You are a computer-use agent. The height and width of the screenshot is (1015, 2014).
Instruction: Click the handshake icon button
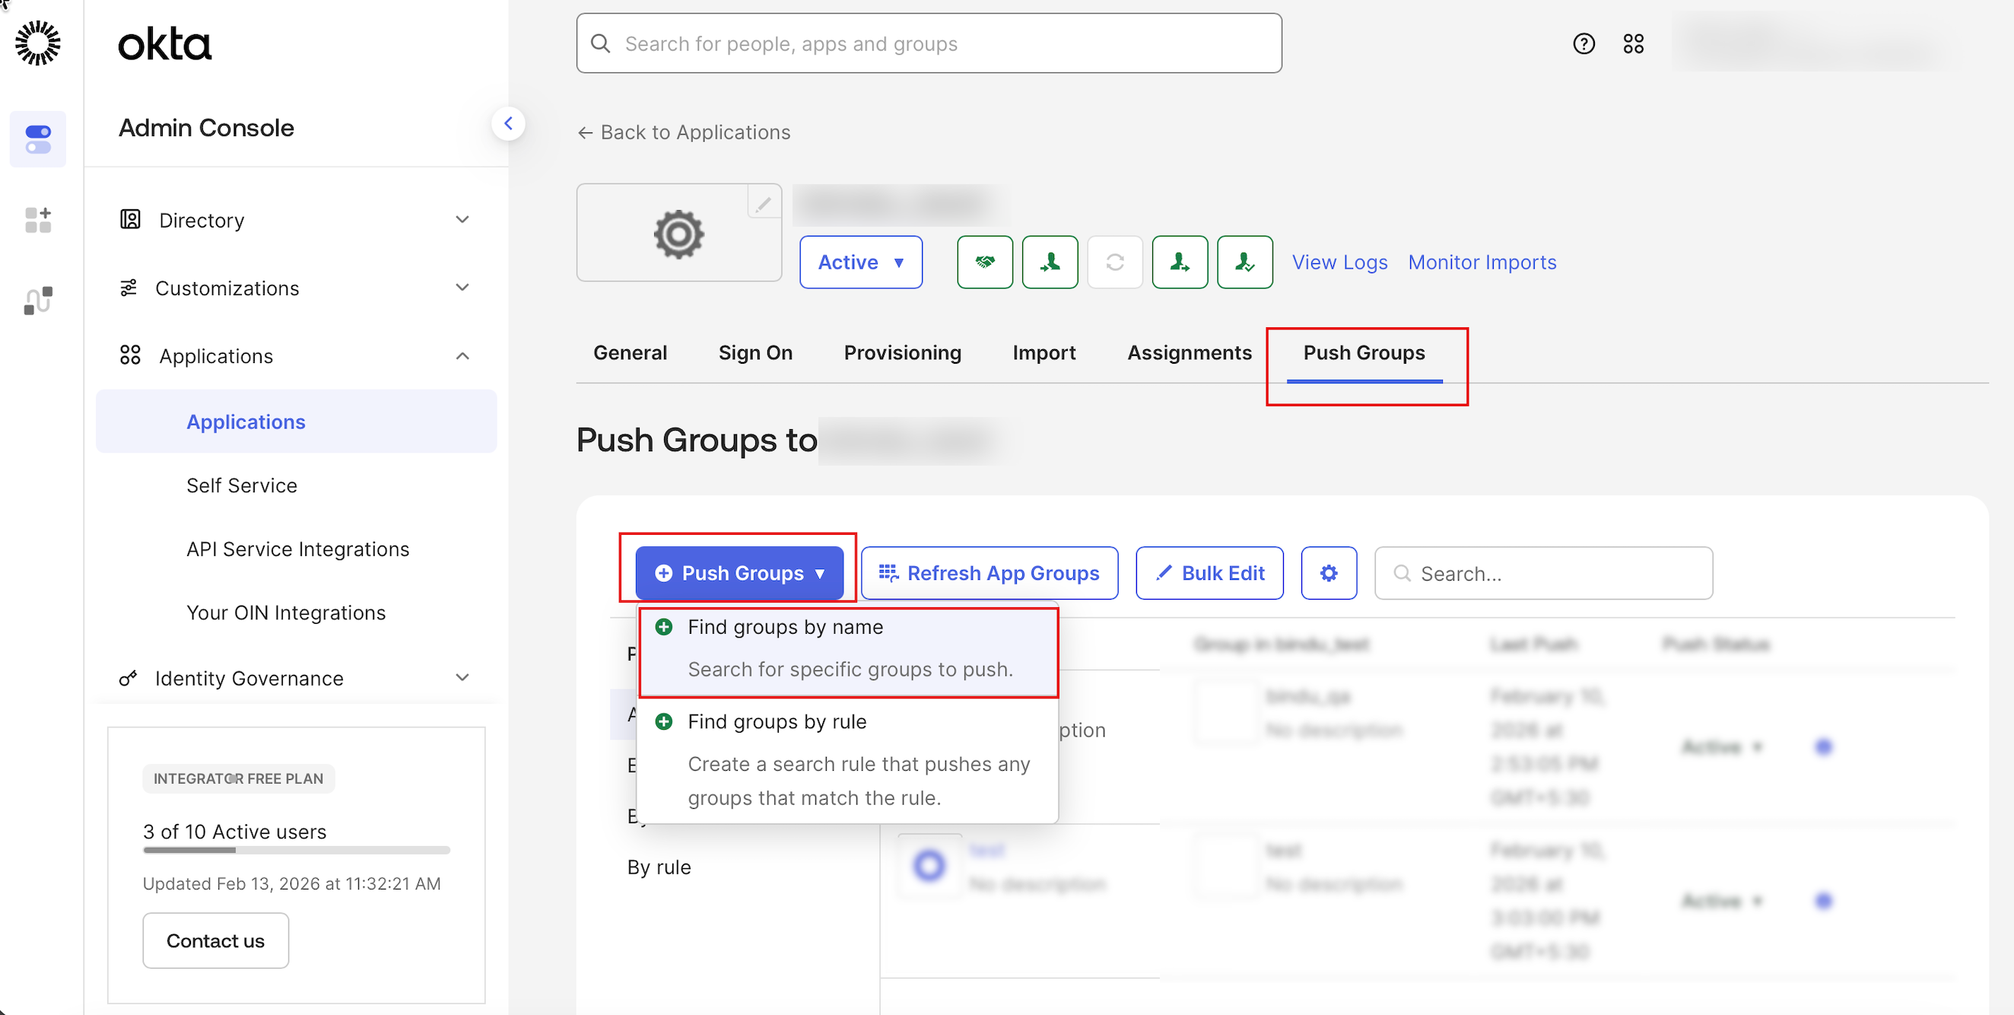pos(984,262)
